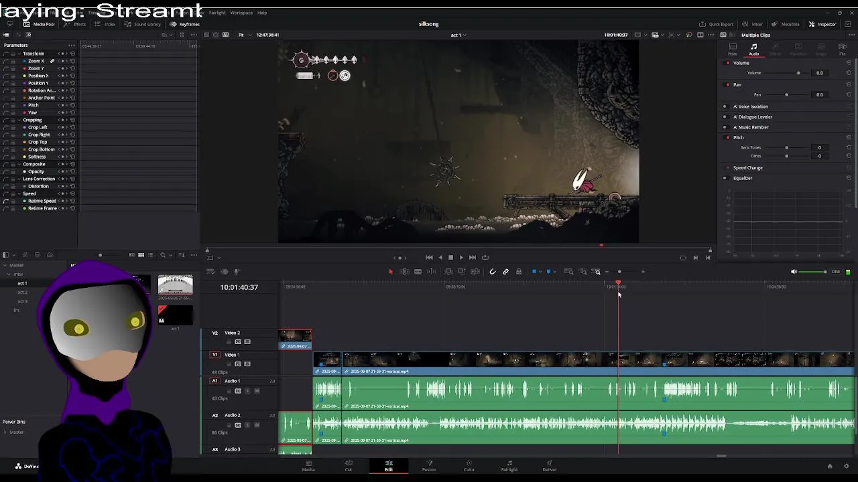The height and width of the screenshot is (482, 858).
Task: Select Opacity parameter row
Action: tap(39, 171)
